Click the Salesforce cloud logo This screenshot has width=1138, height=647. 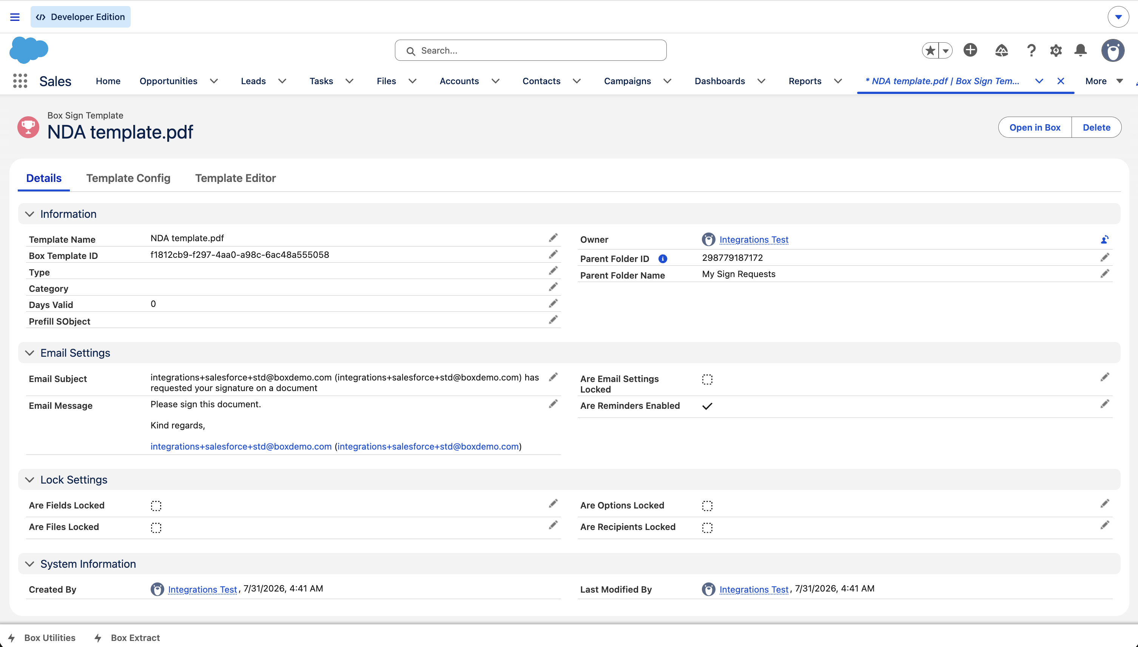pyautogui.click(x=29, y=50)
